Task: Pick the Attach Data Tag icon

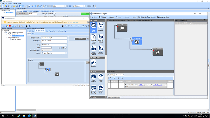Action: pyautogui.click(x=93, y=78)
